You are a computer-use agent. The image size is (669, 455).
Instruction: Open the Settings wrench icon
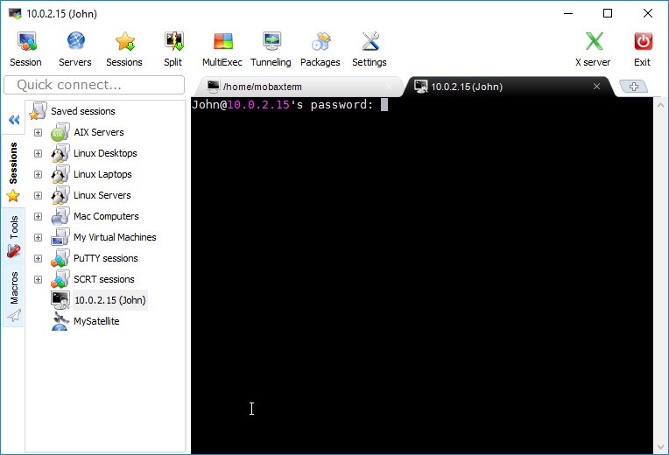[370, 48]
